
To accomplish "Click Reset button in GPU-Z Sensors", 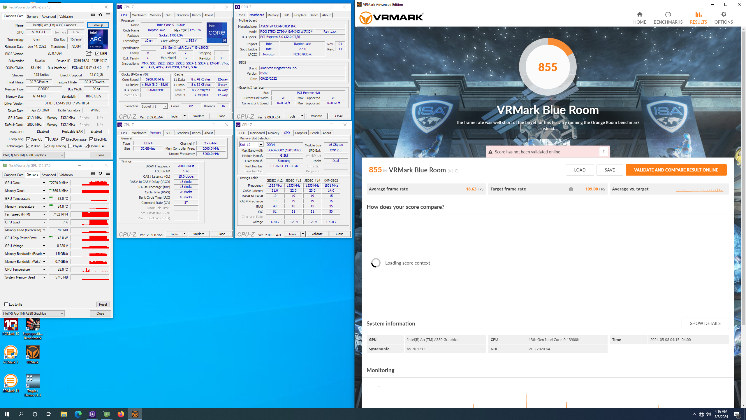I will click(x=103, y=304).
